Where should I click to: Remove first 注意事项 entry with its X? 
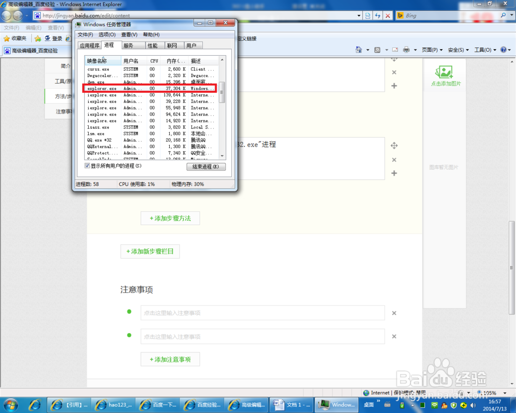point(394,313)
